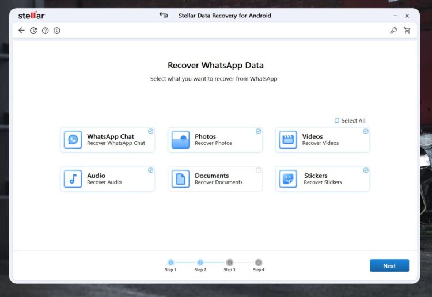
Task: Check the Documents checkbox
Action: [x=259, y=170]
